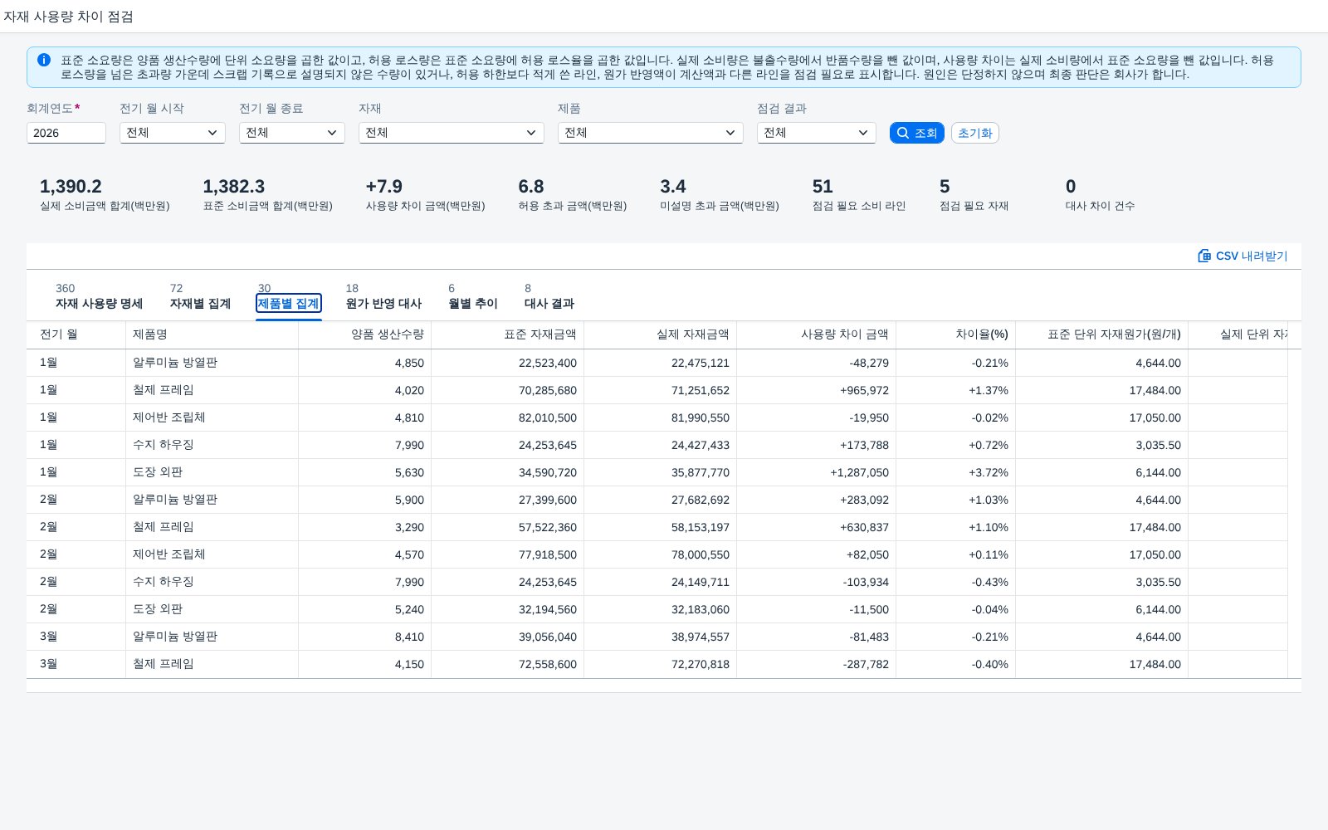1328x830 pixels.
Task: Click the 초기화 reset button
Action: (x=975, y=133)
